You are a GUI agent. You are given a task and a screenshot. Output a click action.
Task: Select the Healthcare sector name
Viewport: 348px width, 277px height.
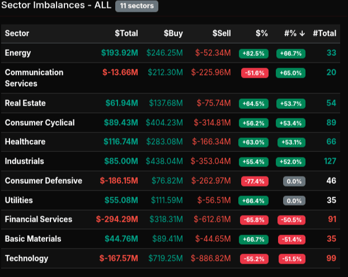point(25,142)
